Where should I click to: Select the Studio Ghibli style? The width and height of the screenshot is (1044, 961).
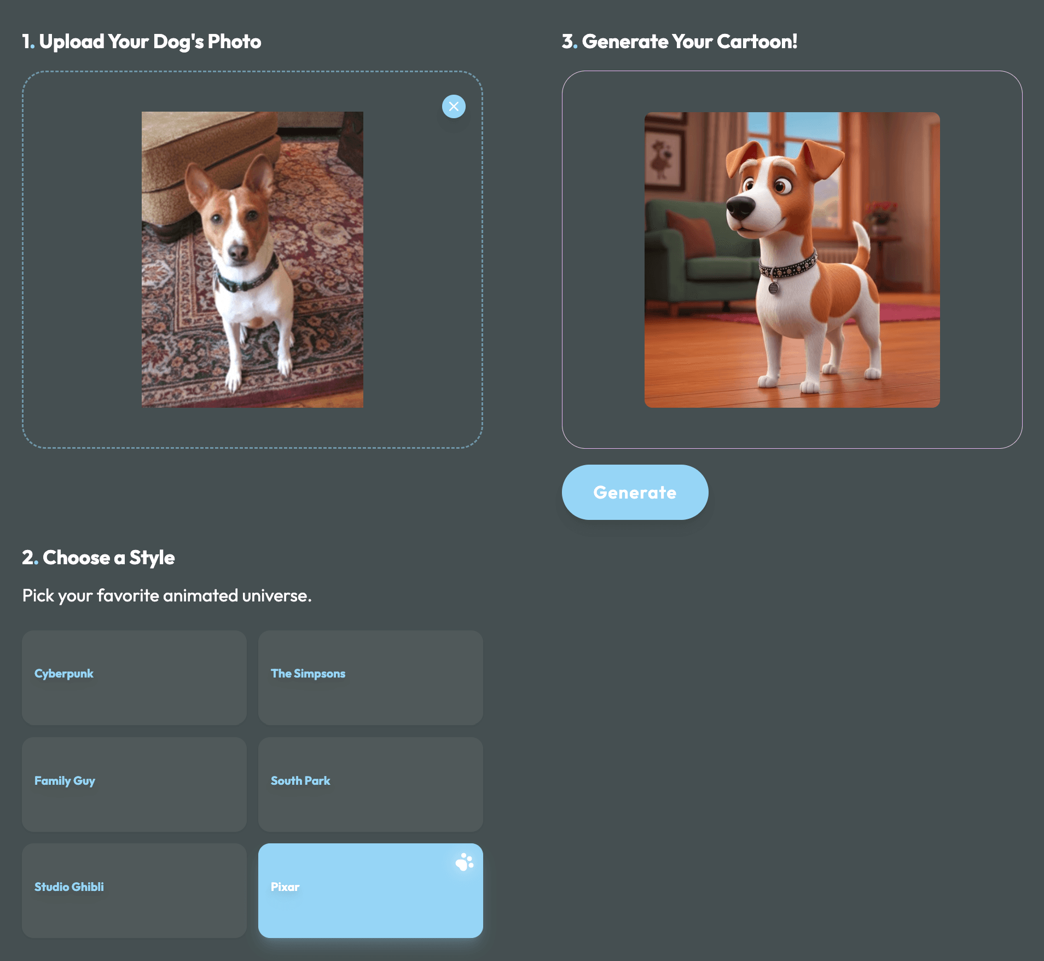coord(134,891)
